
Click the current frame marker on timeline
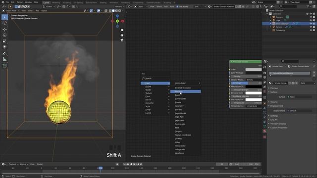pos(101,168)
